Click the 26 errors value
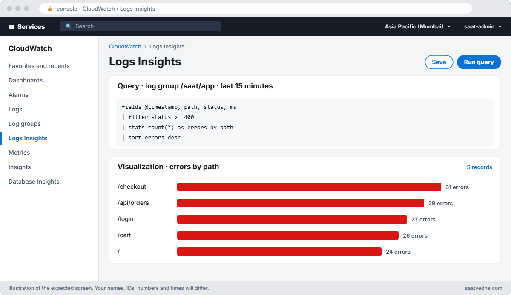Screen dimensions: 511x295 coord(415,235)
